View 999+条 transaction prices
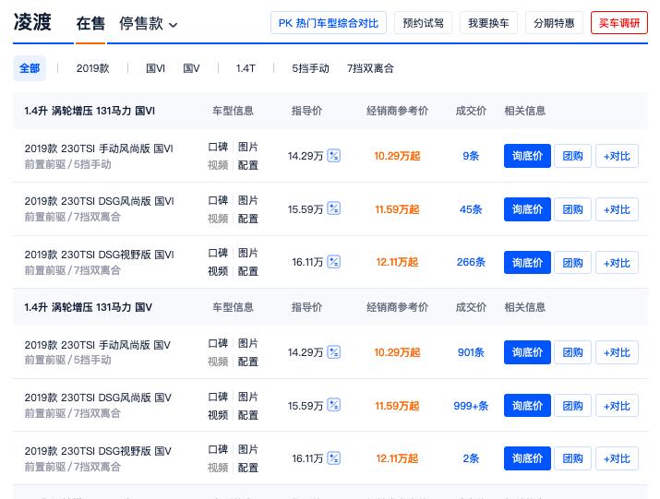This screenshot has width=660, height=499. 471,406
